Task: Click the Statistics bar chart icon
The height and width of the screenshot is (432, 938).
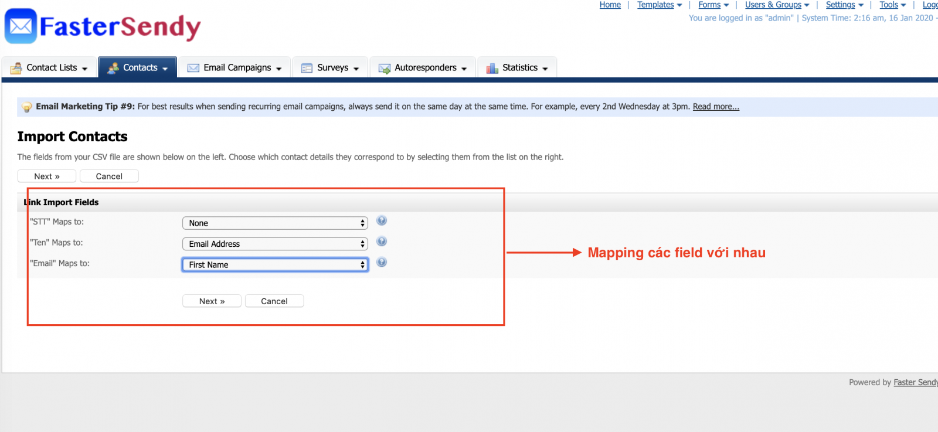Action: tap(492, 68)
